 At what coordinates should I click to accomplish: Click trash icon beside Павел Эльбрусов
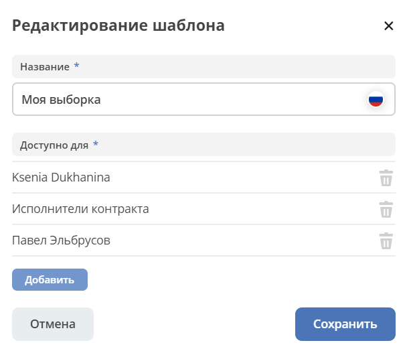pos(386,240)
